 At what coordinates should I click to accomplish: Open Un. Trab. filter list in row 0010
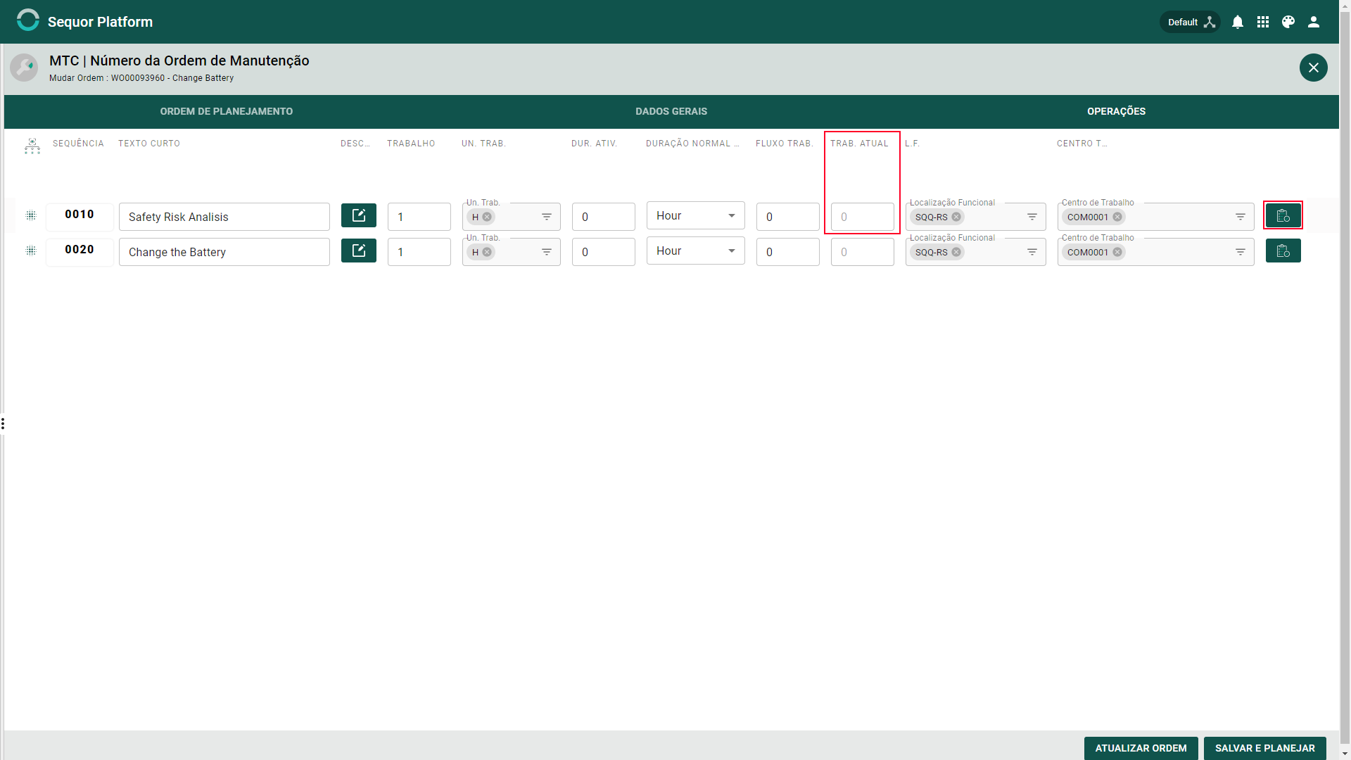coord(547,217)
